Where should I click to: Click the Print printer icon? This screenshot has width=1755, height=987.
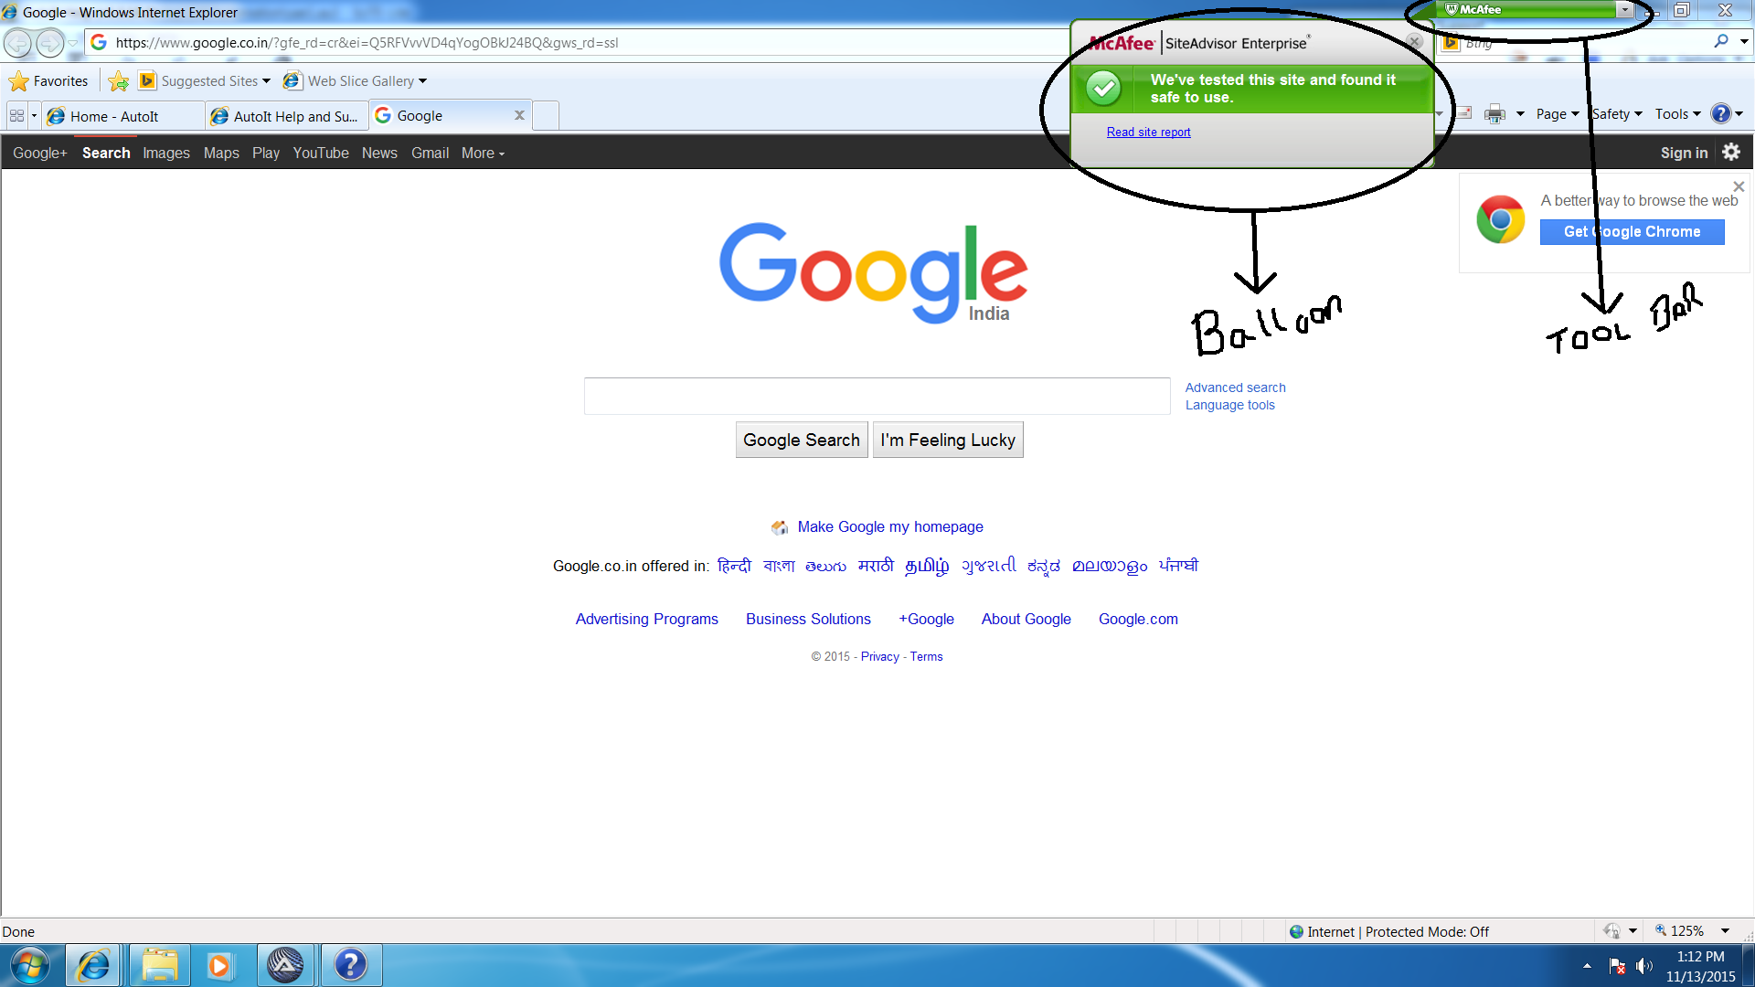(1494, 114)
